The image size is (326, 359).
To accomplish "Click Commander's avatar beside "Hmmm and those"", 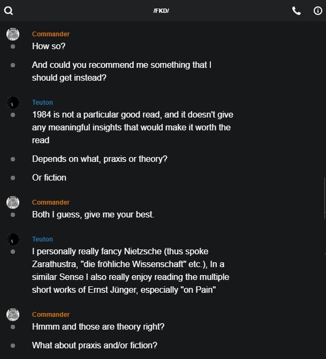I will (x=13, y=315).
